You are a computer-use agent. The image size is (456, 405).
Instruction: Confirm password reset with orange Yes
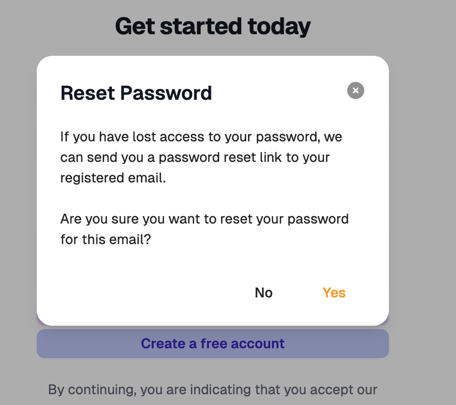click(334, 292)
